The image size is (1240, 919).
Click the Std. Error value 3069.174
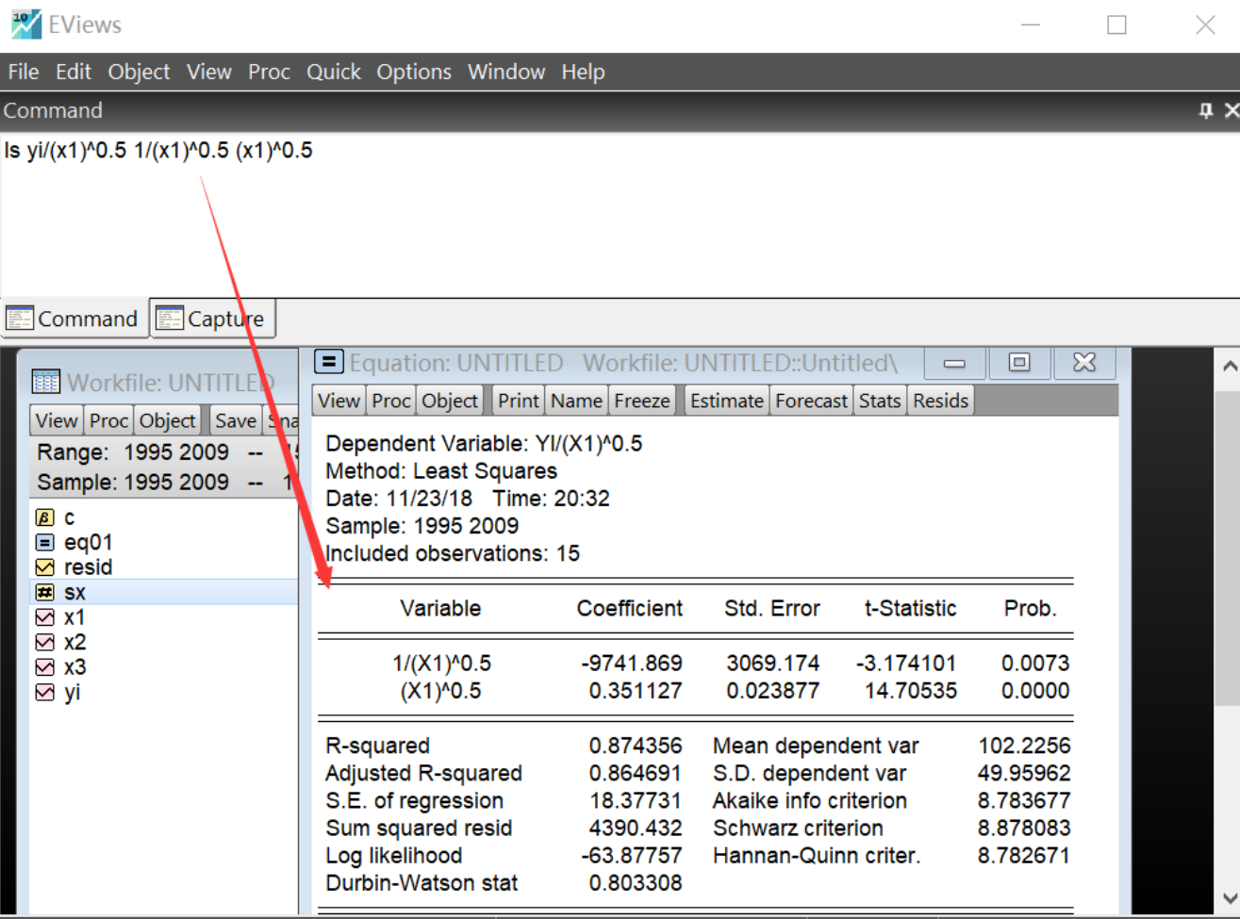point(773,664)
